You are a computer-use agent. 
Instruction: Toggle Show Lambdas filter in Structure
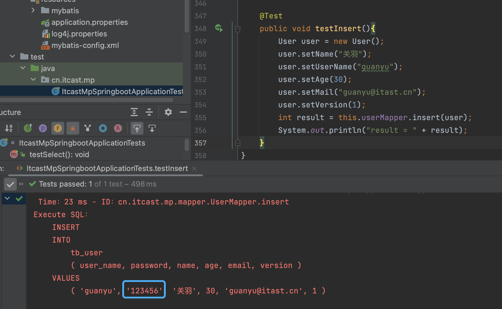[118, 128]
